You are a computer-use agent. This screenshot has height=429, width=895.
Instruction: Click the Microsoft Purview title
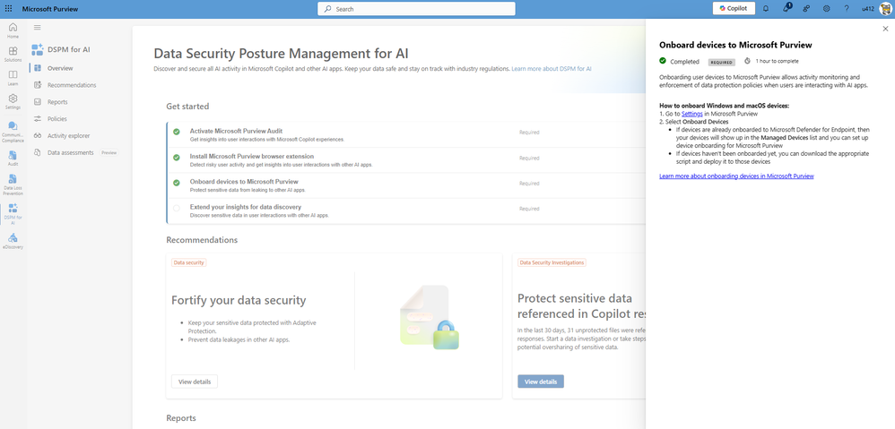coord(50,9)
